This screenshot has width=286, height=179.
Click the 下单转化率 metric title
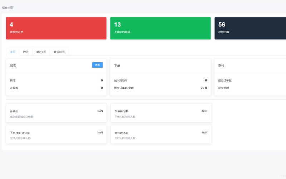121,111
